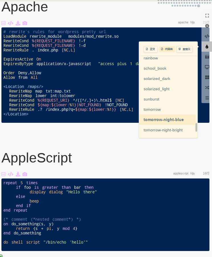The height and width of the screenshot is (257, 212).
Task: Click the sidebar shuffle icon
Action: coord(207,88)
